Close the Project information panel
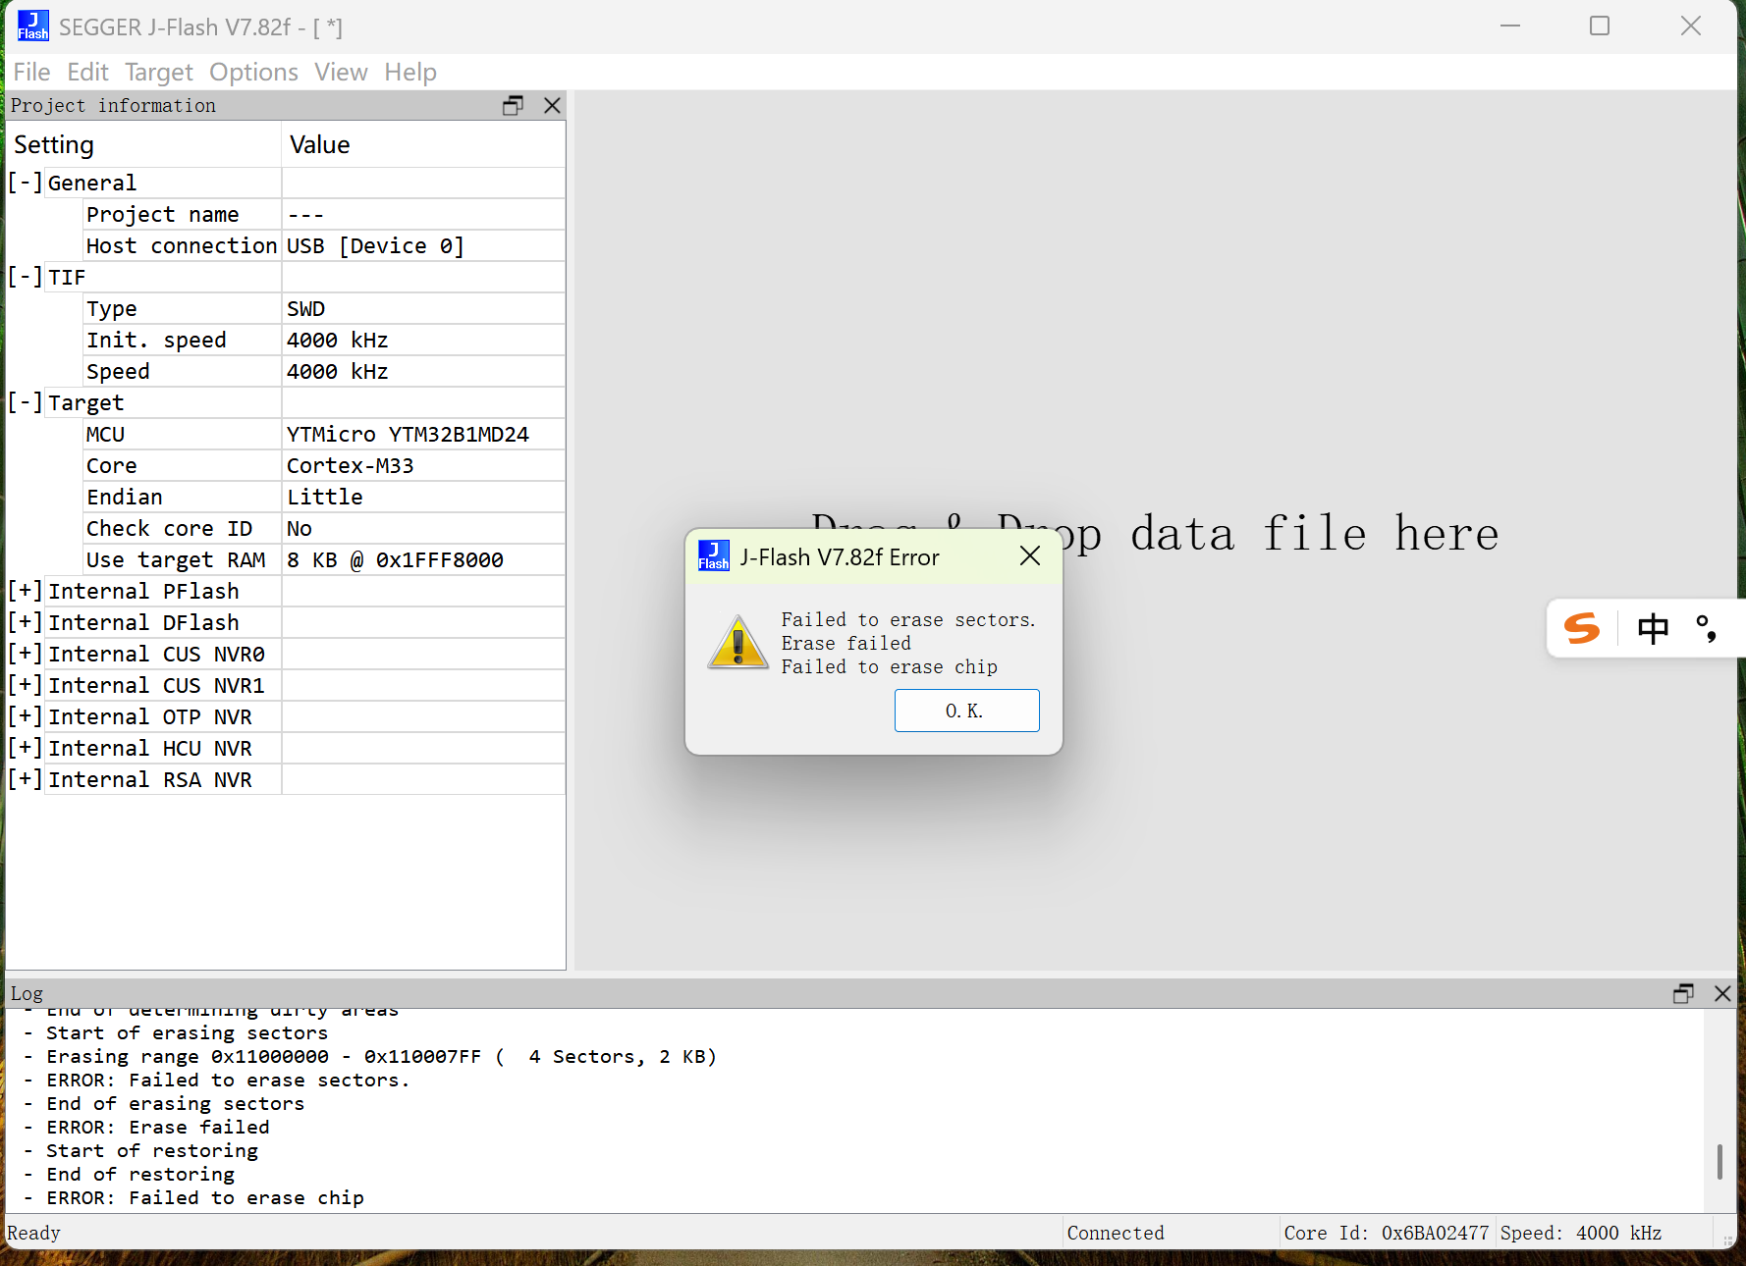 552,105
